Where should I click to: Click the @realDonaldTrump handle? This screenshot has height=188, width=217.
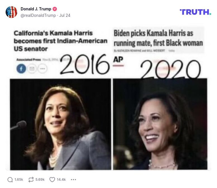[38, 15]
